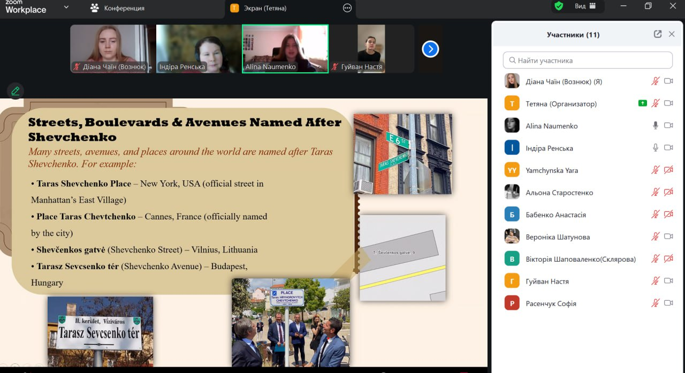Select Гуйван Настя name in participants list
The width and height of the screenshot is (685, 373).
click(547, 281)
